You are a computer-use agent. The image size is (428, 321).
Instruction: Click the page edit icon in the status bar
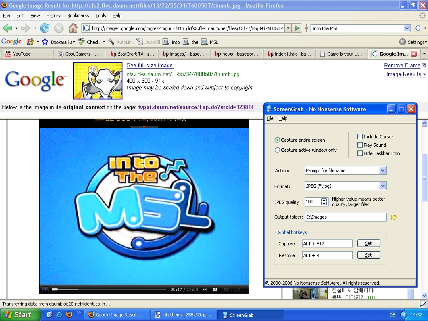click(423, 303)
